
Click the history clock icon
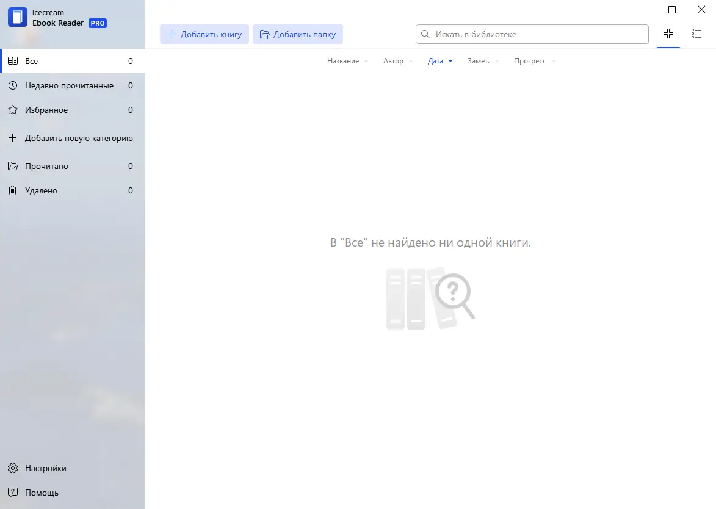coord(13,85)
